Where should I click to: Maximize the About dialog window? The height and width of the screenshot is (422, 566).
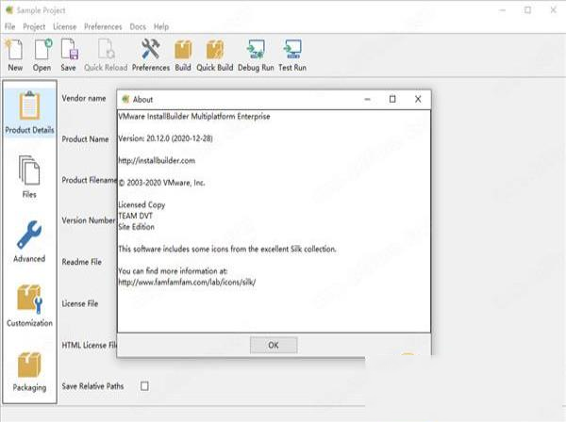(392, 99)
